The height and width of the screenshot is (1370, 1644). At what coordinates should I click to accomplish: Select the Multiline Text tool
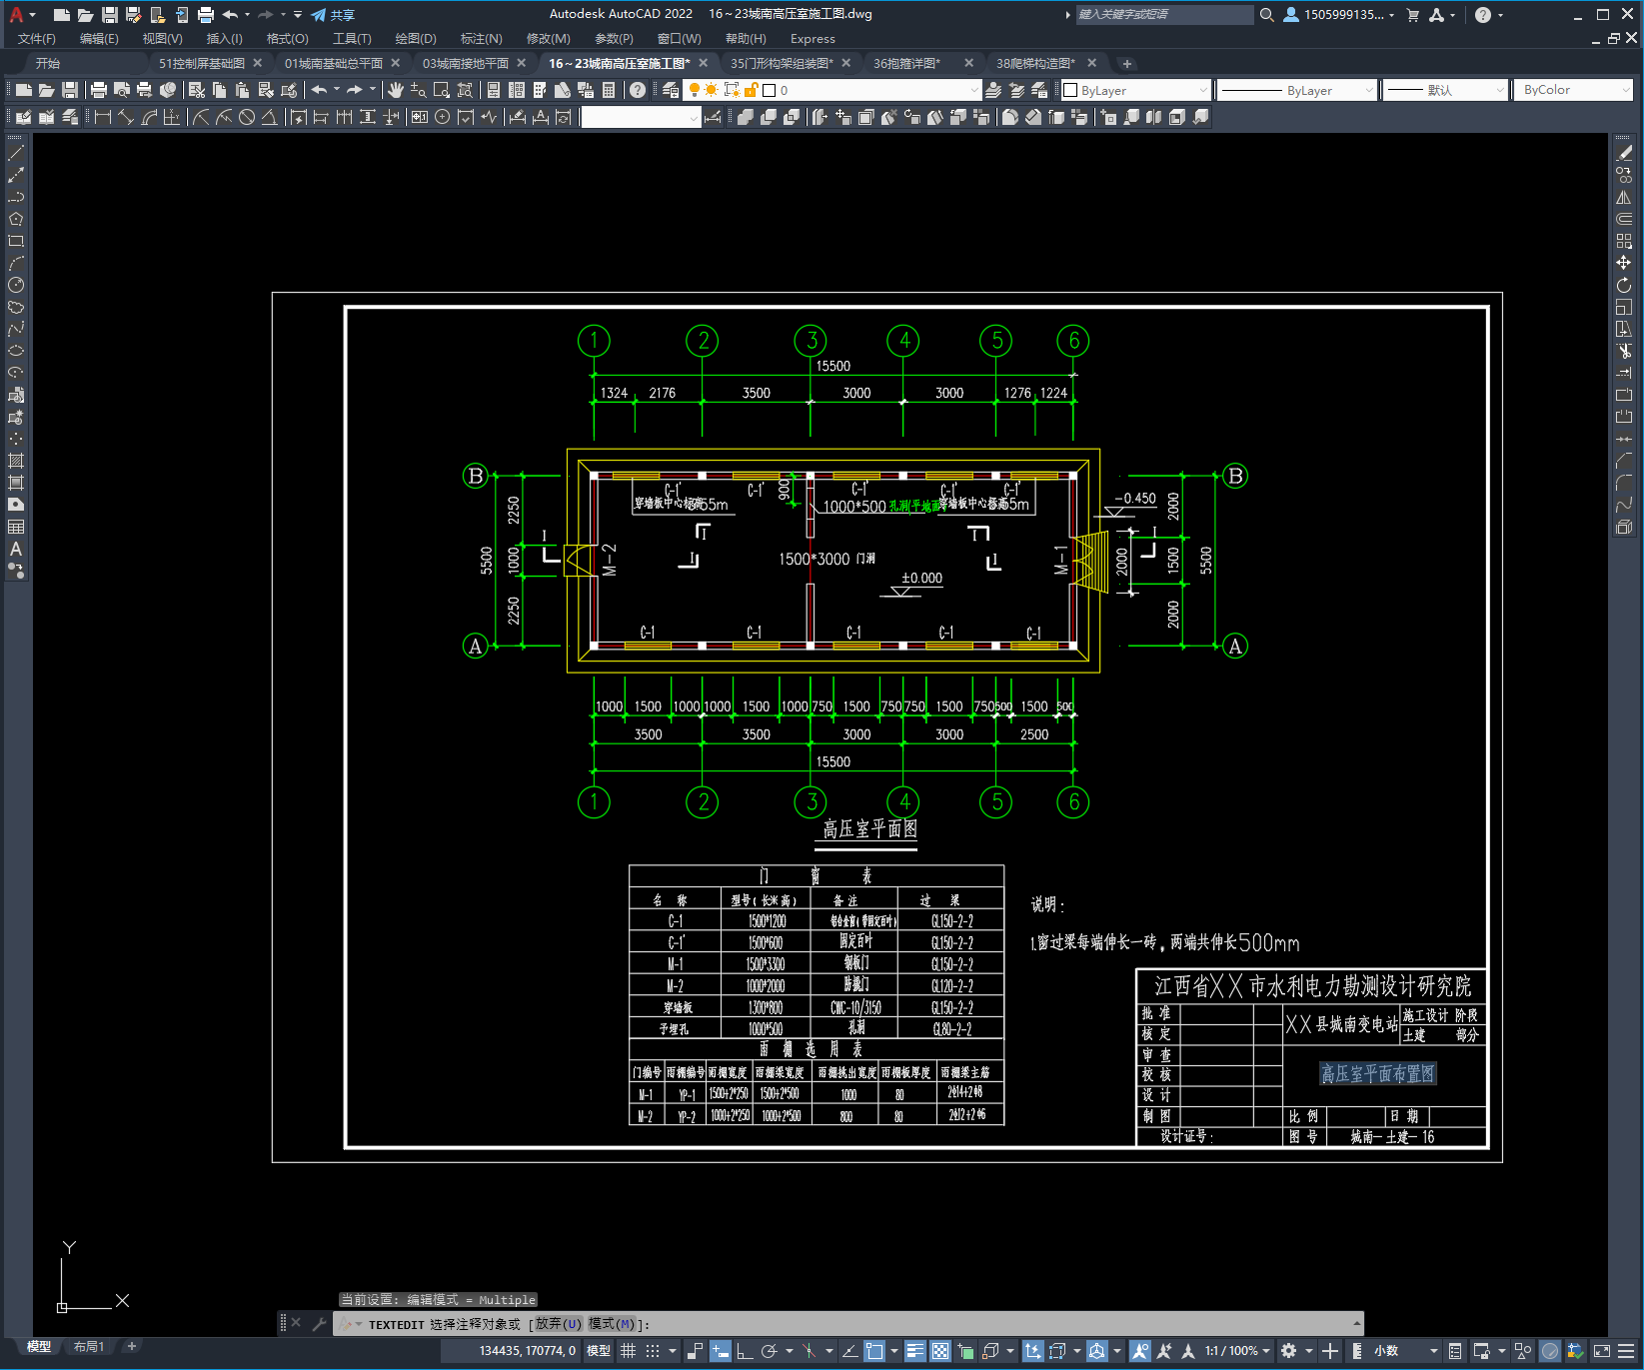16,549
